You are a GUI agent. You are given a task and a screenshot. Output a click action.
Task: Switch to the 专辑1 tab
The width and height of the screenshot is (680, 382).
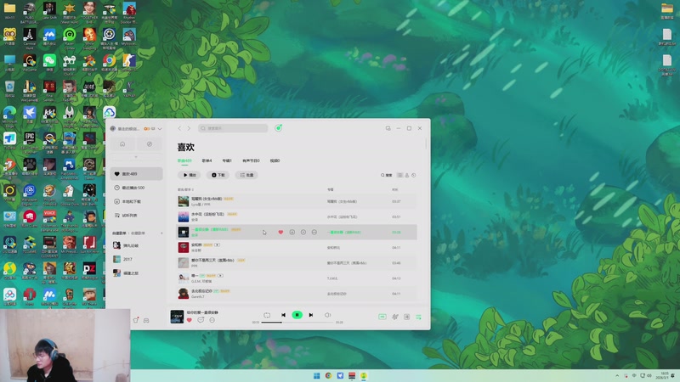(x=227, y=160)
